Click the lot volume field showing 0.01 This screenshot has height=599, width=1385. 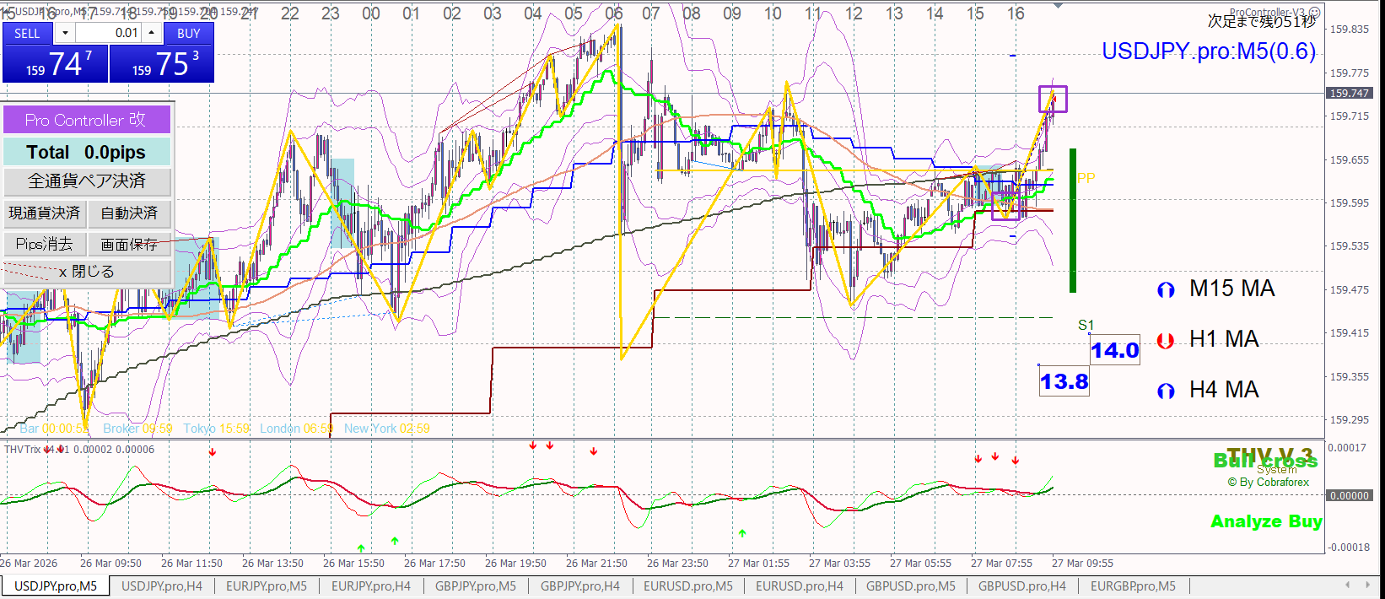tap(108, 33)
